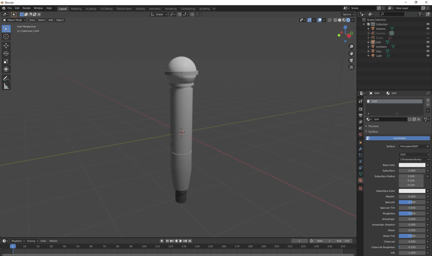The width and height of the screenshot is (432, 256).
Task: Open the Physics properties tab
Action: click(360, 162)
